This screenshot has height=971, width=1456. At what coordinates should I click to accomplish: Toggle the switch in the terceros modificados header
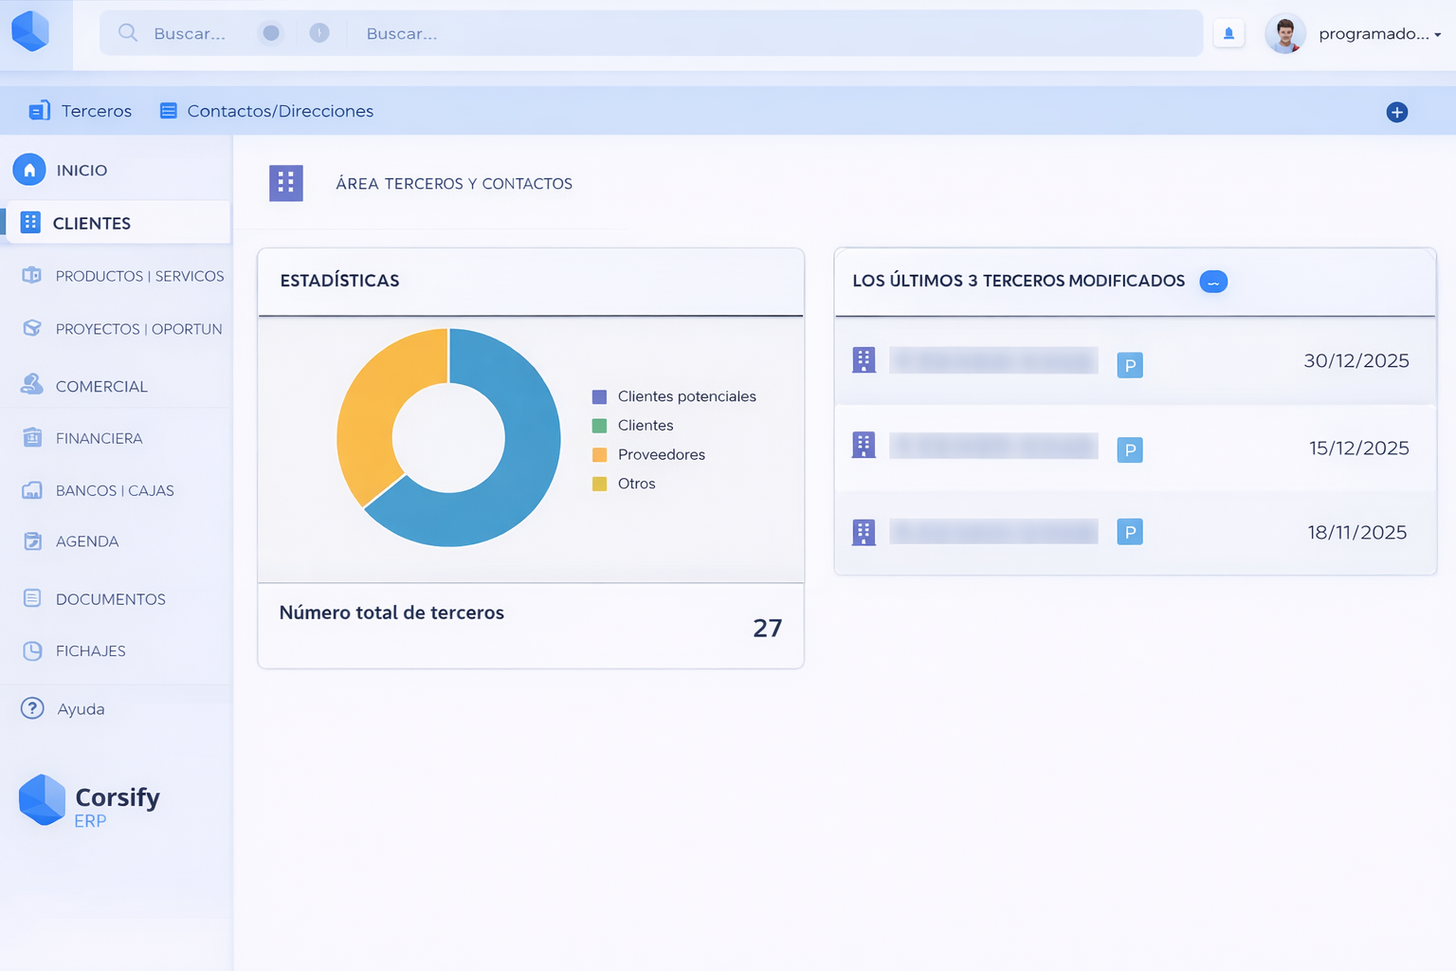coord(1213,282)
